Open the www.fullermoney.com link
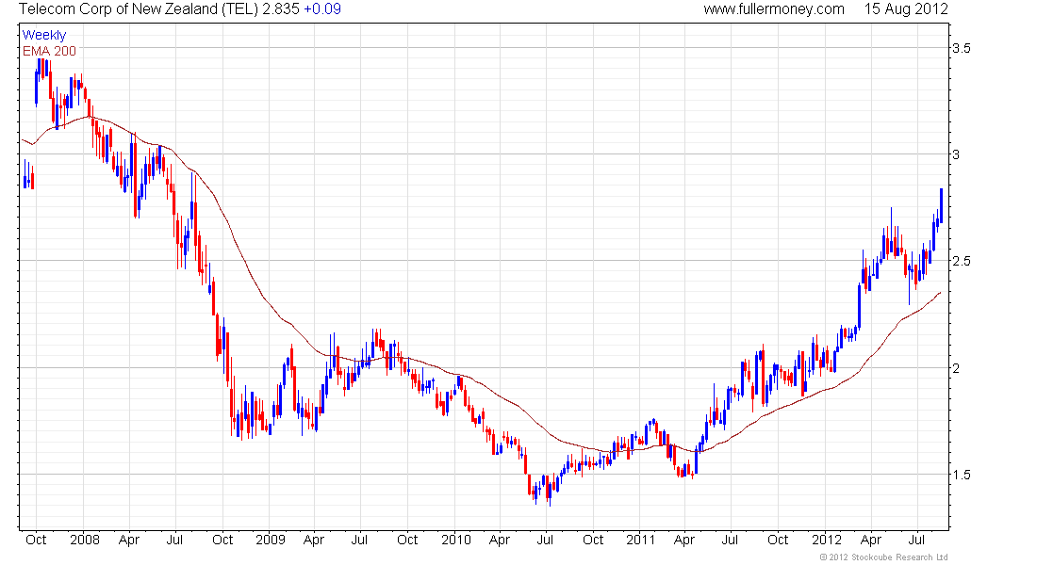 click(x=773, y=9)
